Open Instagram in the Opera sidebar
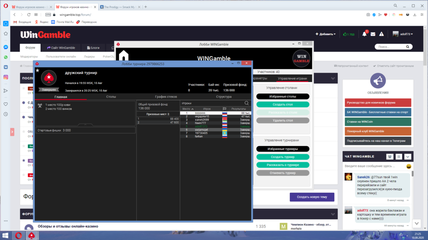The height and width of the screenshot is (240, 428). pos(6,77)
